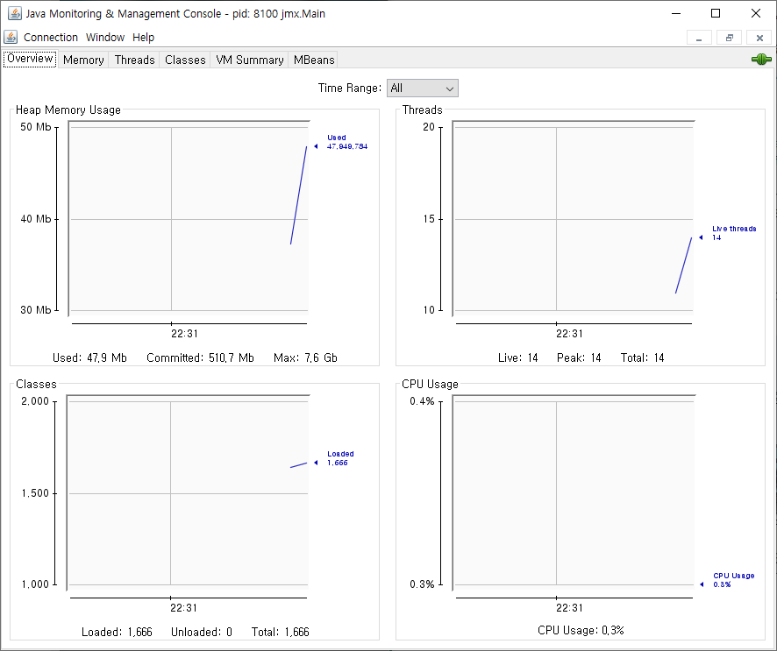Screen dimensions: 777x651
Task: Close the inner connection window
Action: (x=759, y=38)
